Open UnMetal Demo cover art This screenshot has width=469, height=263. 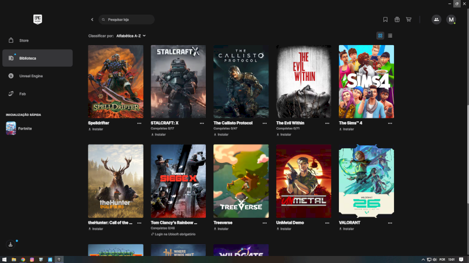pos(304,181)
